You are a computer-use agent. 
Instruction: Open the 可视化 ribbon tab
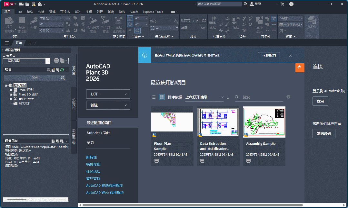point(65,12)
